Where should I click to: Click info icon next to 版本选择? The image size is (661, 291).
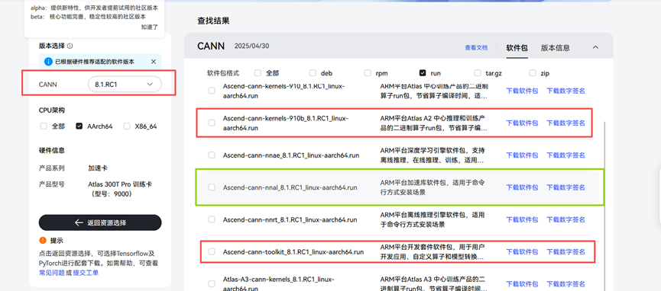[70, 46]
